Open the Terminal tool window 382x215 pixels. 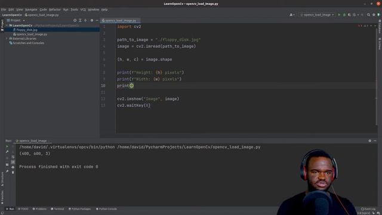57,209
